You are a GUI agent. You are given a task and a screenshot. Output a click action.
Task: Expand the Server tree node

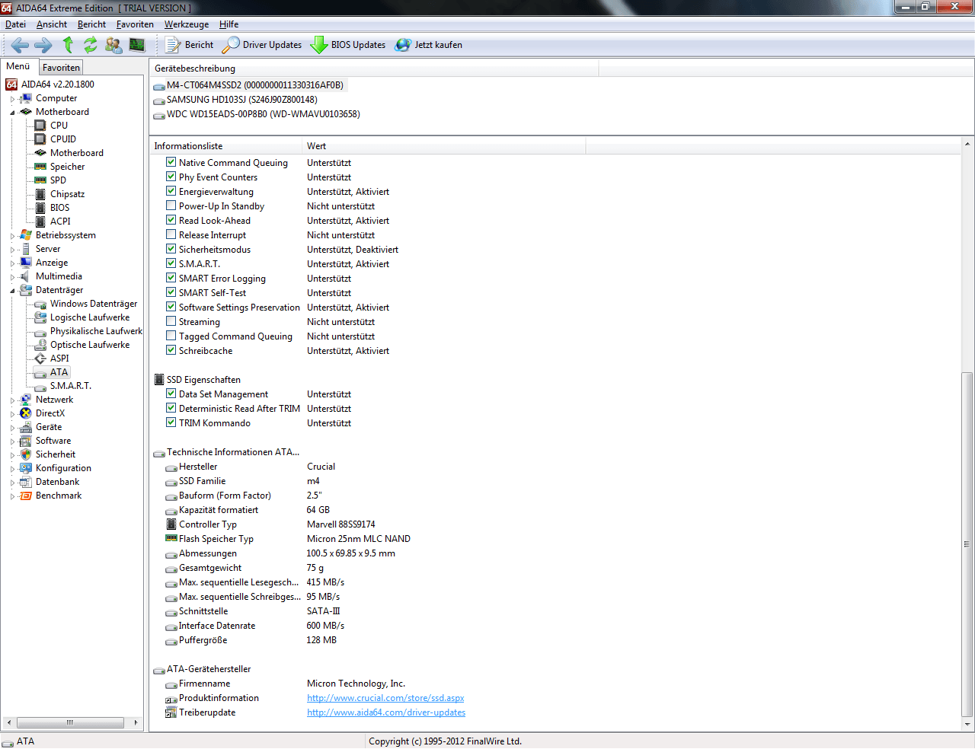coord(12,250)
